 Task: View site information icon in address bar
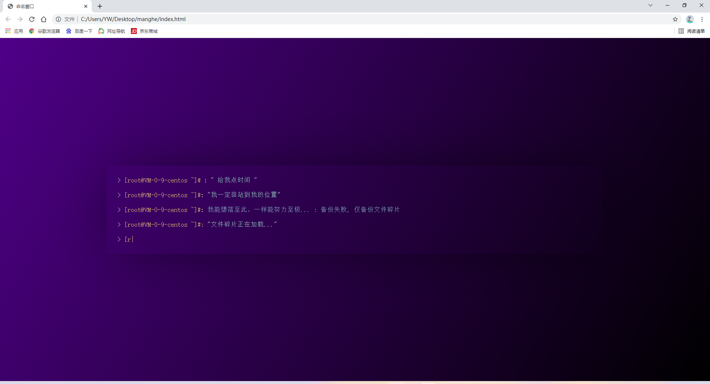point(58,19)
